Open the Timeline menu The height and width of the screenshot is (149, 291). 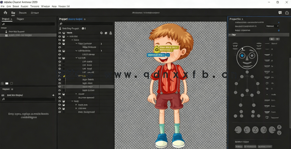point(35,6)
